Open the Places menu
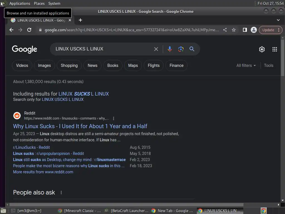The image size is (285, 214). tap(39, 3)
